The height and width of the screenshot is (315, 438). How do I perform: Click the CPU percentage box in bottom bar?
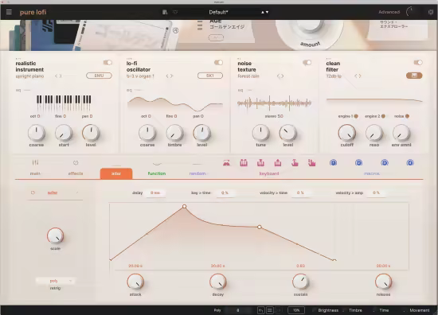[296, 310]
